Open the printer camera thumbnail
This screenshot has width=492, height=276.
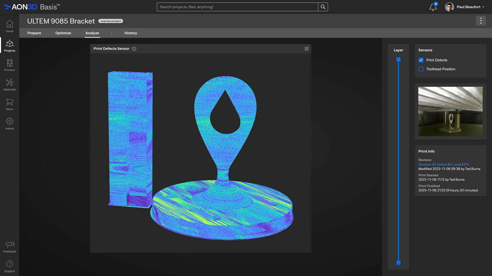click(x=450, y=111)
